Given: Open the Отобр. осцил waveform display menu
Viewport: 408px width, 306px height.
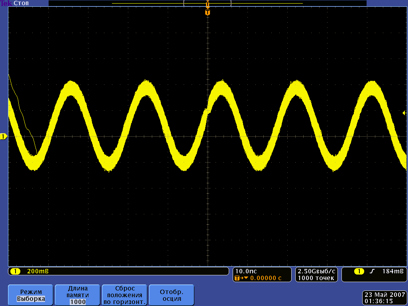Looking at the screenshot, I should coord(172,295).
